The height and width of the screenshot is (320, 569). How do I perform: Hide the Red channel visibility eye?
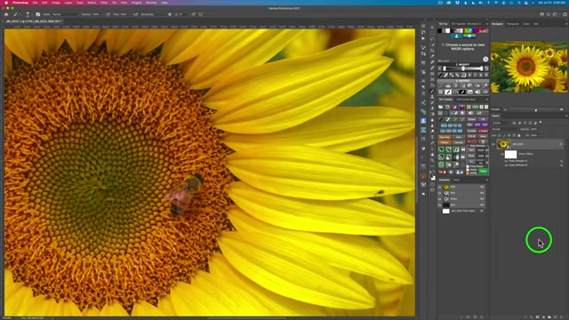(x=440, y=193)
